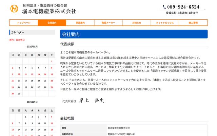The image size is (217, 136).
Task: Select September 4 in the calendar
Action: click(x=45, y=117)
